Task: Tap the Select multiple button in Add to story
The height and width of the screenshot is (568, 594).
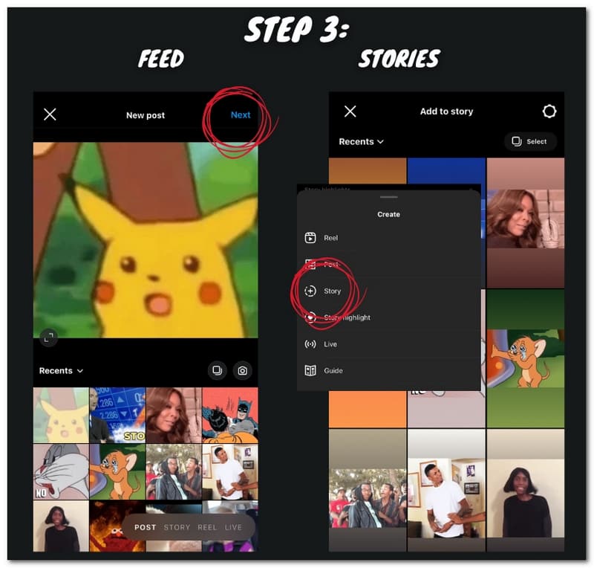Action: tap(530, 141)
